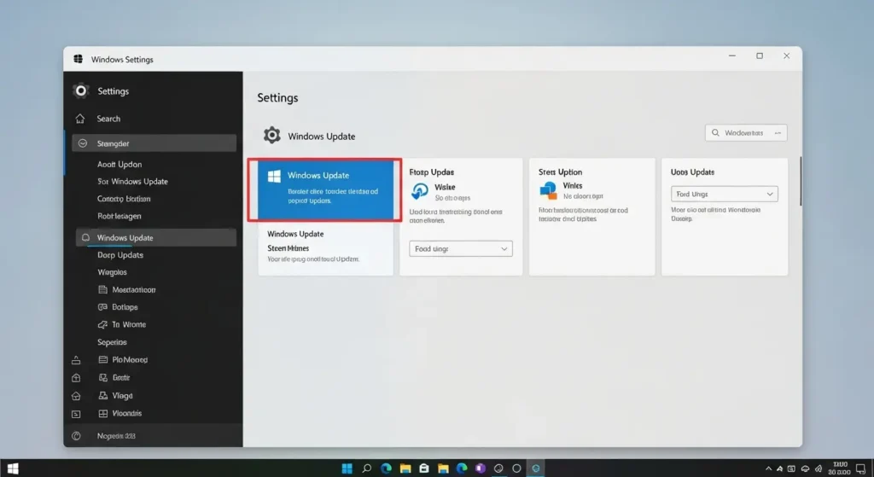Click Soperins in the sidebar
Image resolution: width=874 pixels, height=477 pixels.
112,342
